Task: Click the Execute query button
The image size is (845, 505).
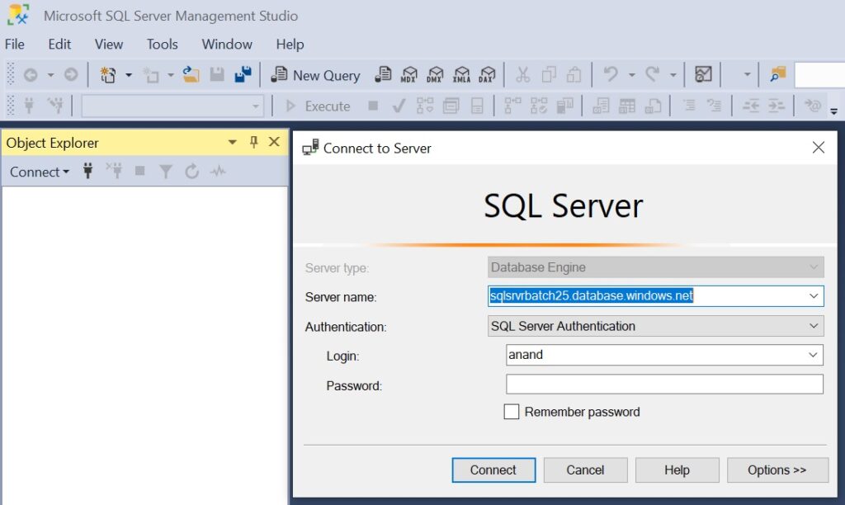Action: [x=318, y=106]
